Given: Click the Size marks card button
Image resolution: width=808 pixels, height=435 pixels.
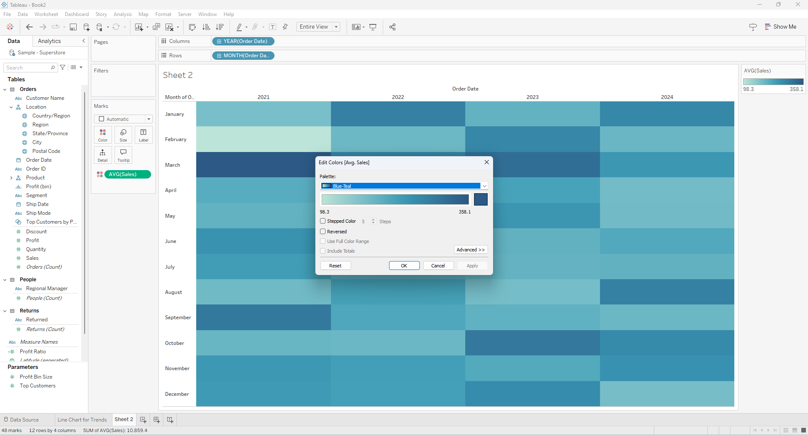Looking at the screenshot, I should (x=123, y=135).
